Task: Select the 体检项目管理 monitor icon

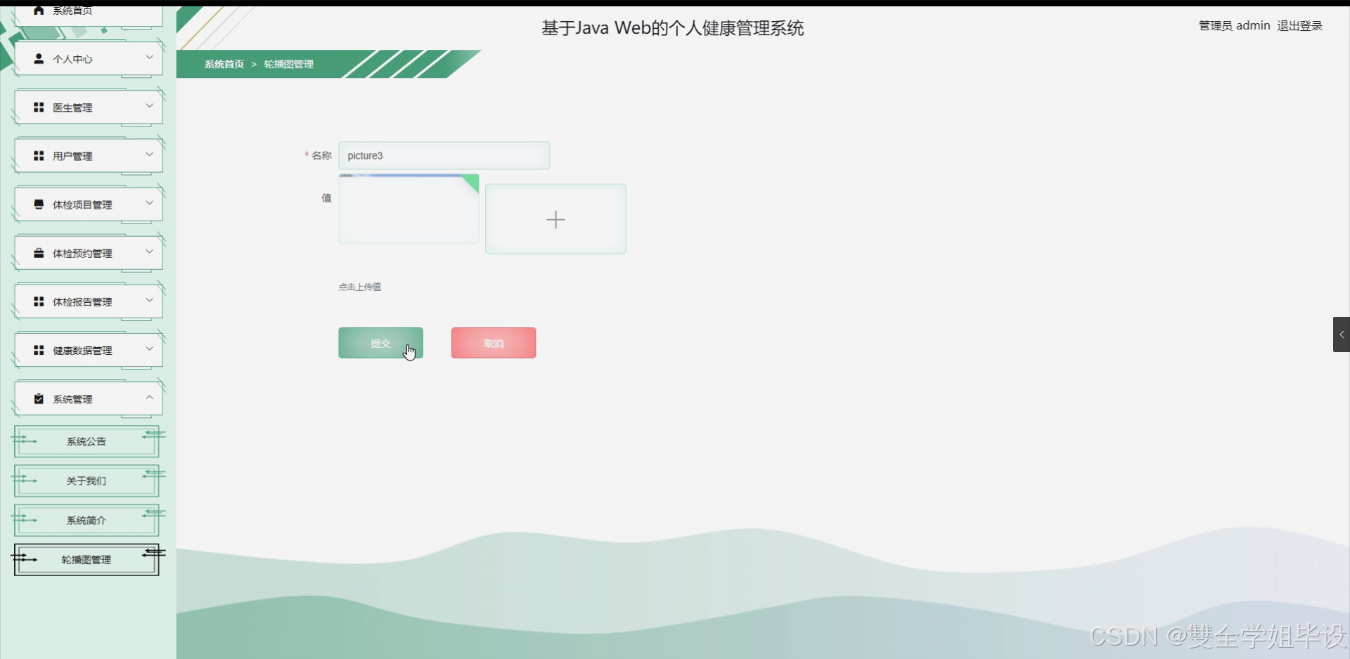Action: pos(38,204)
